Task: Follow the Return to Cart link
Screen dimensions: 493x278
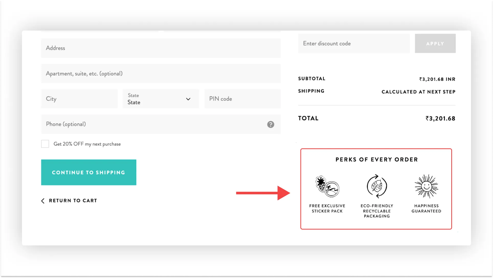Action: point(73,201)
